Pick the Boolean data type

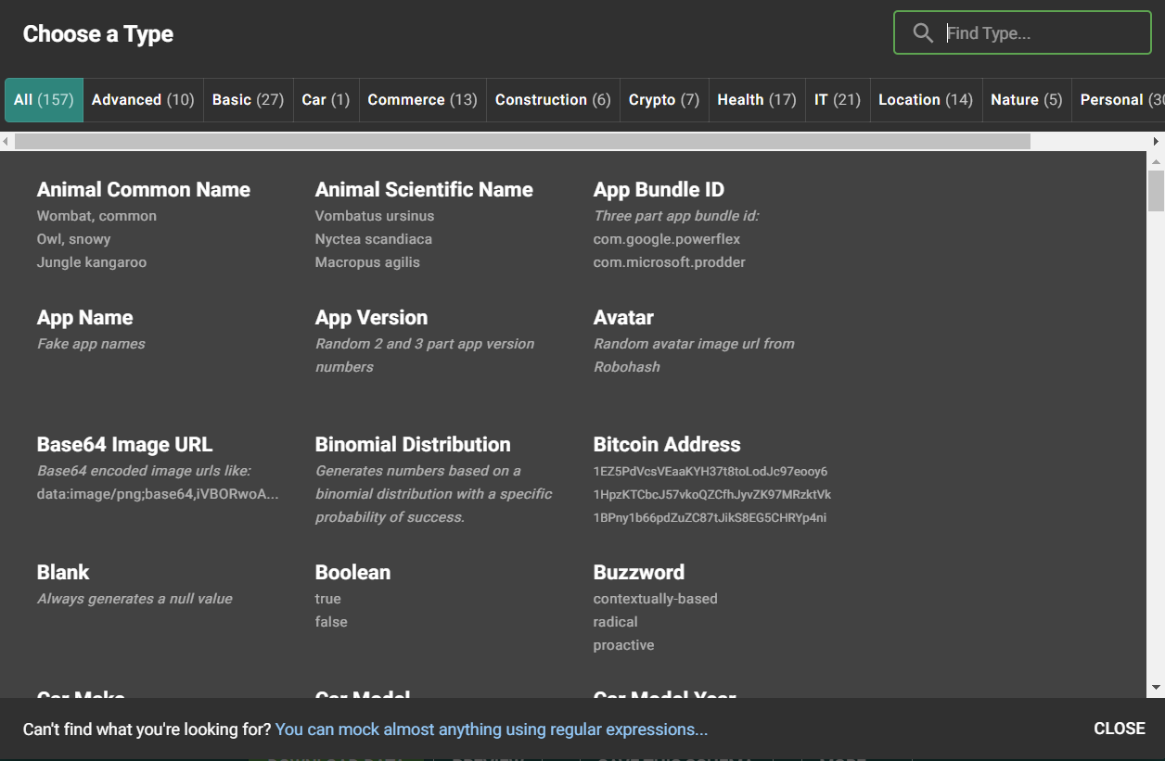[352, 573]
